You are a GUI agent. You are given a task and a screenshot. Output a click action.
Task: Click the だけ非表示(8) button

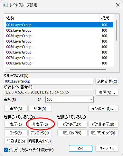tap(103, 124)
